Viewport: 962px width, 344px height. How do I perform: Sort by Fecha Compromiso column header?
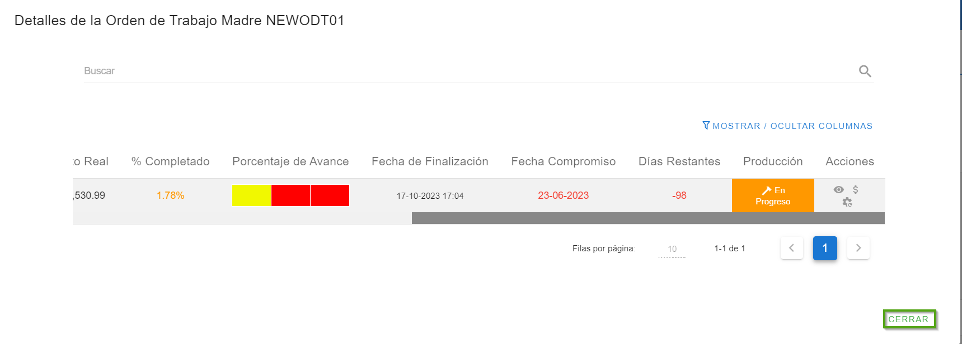[563, 161]
